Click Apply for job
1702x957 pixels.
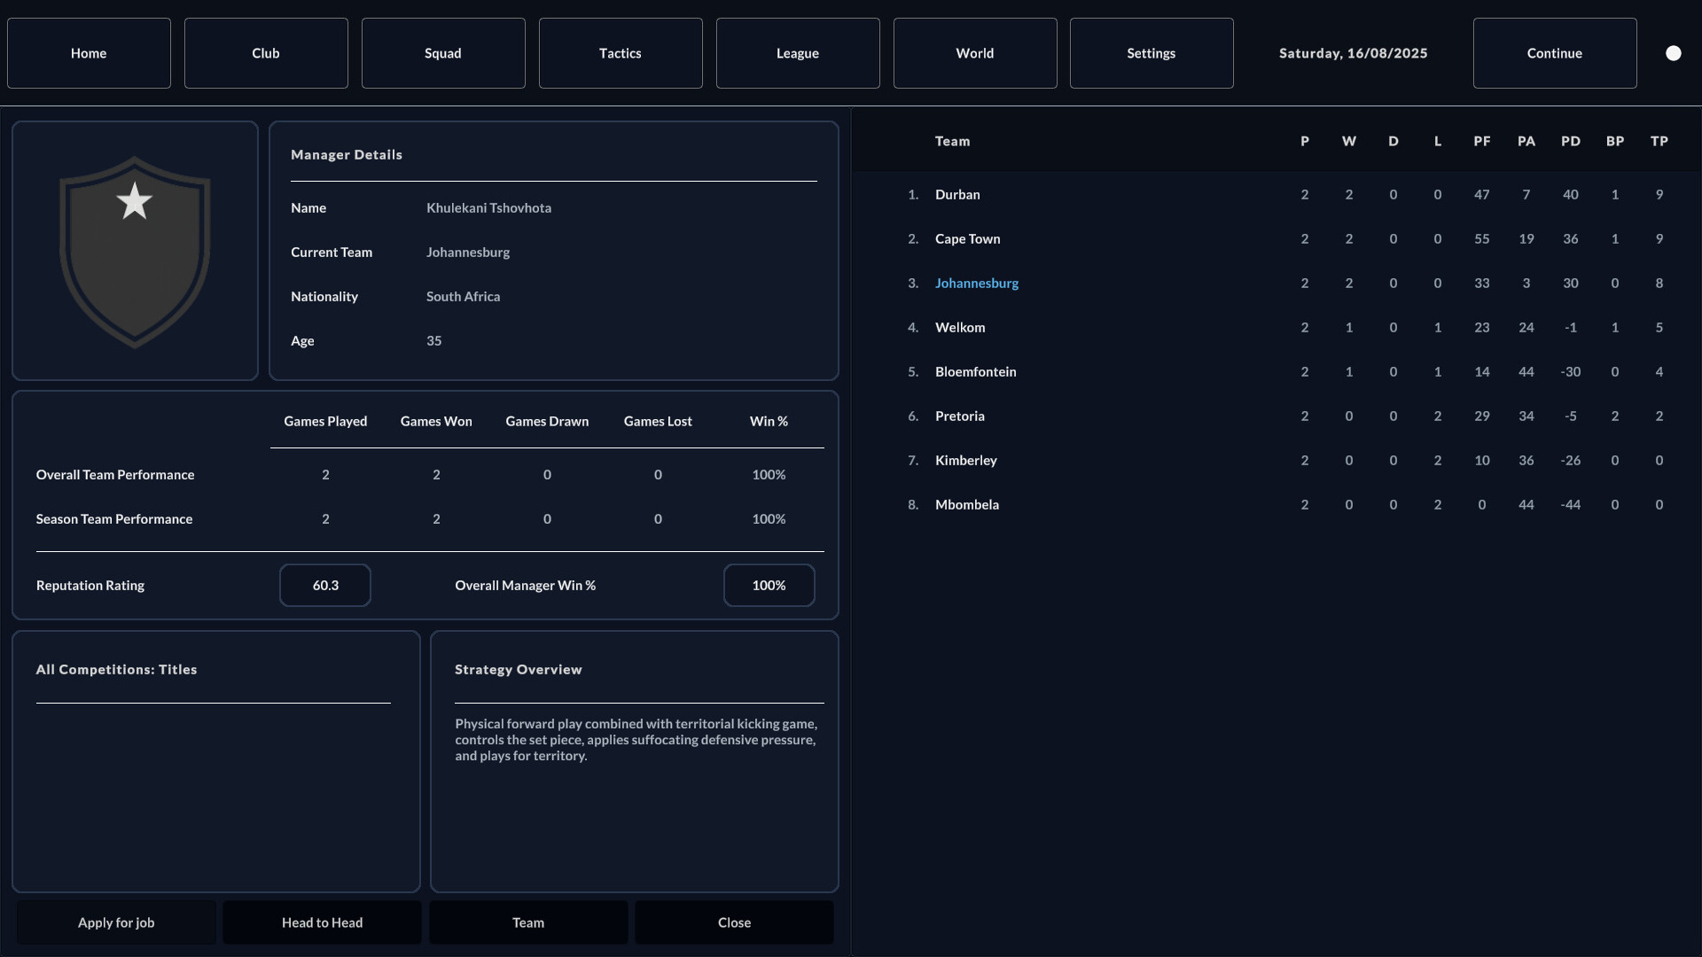115,922
